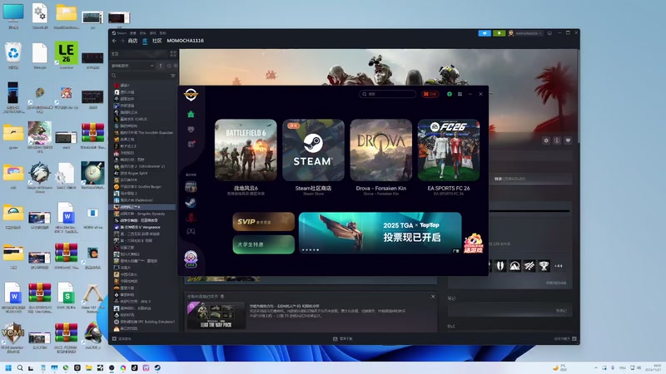Open Windows taskbar search
This screenshot has width=666, height=374.
(19, 367)
